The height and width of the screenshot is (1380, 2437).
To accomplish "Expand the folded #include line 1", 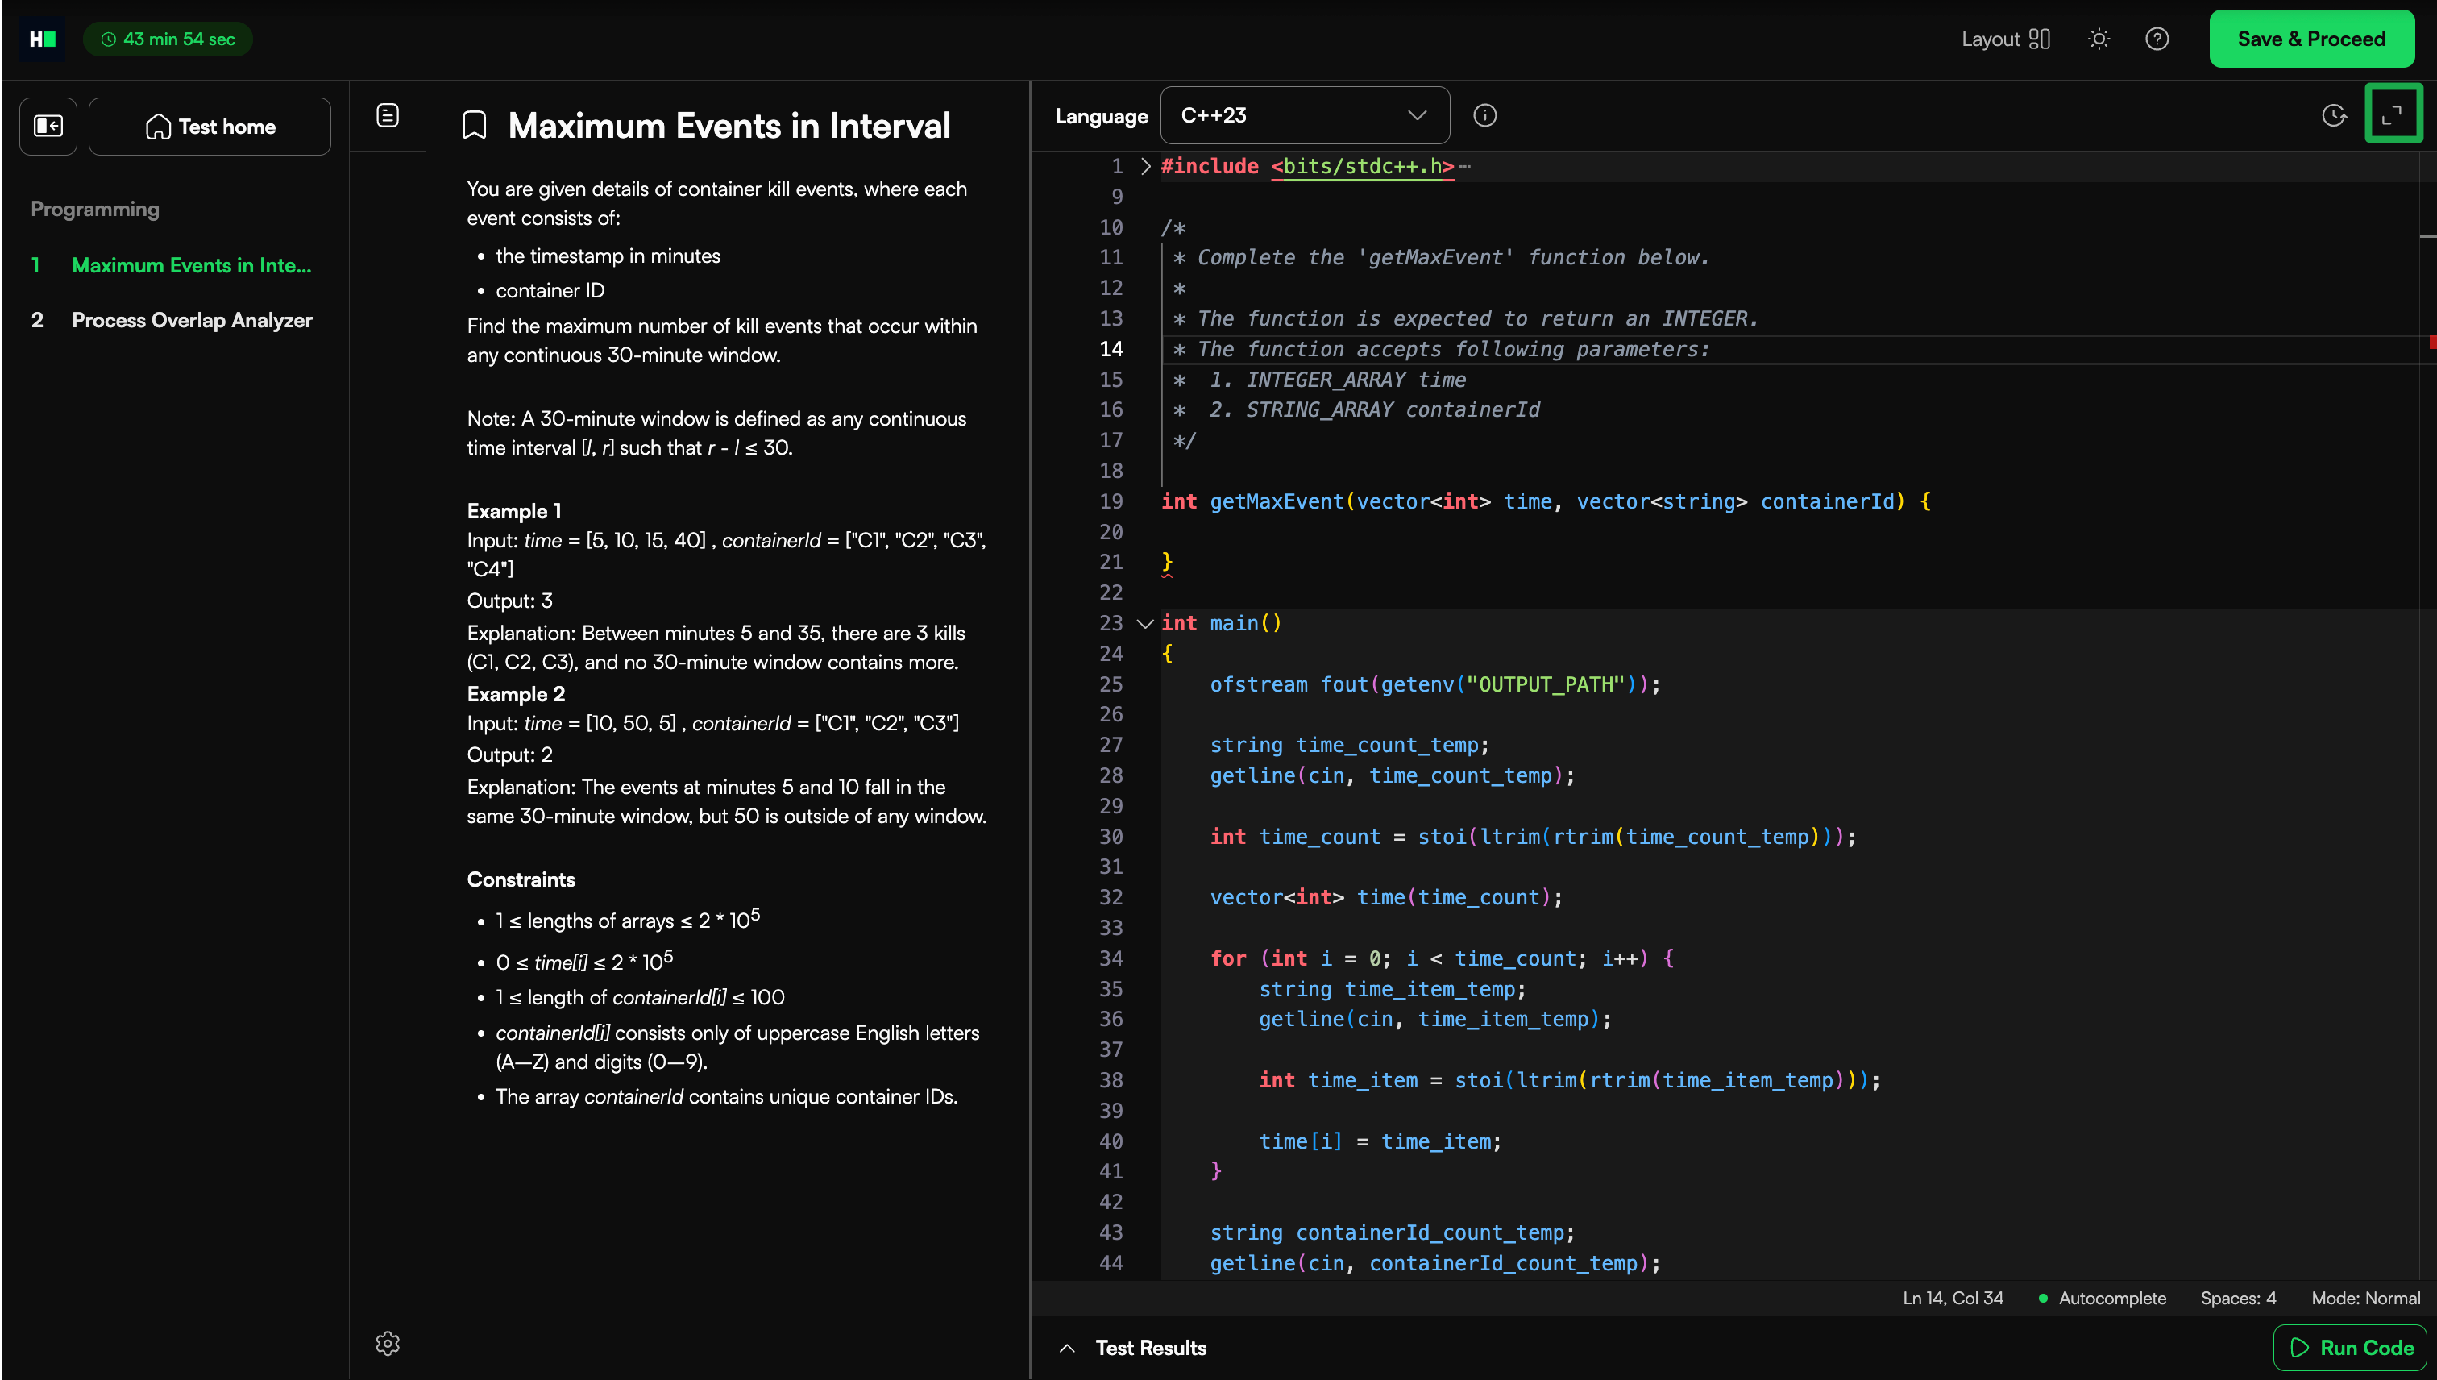I will pos(1145,167).
